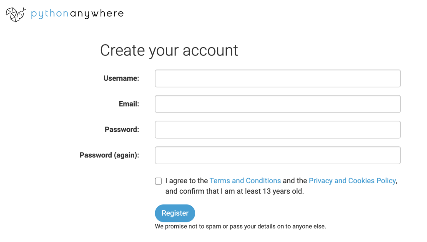The image size is (427, 242).
Task: Click the "Create your account" heading
Action: click(169, 50)
